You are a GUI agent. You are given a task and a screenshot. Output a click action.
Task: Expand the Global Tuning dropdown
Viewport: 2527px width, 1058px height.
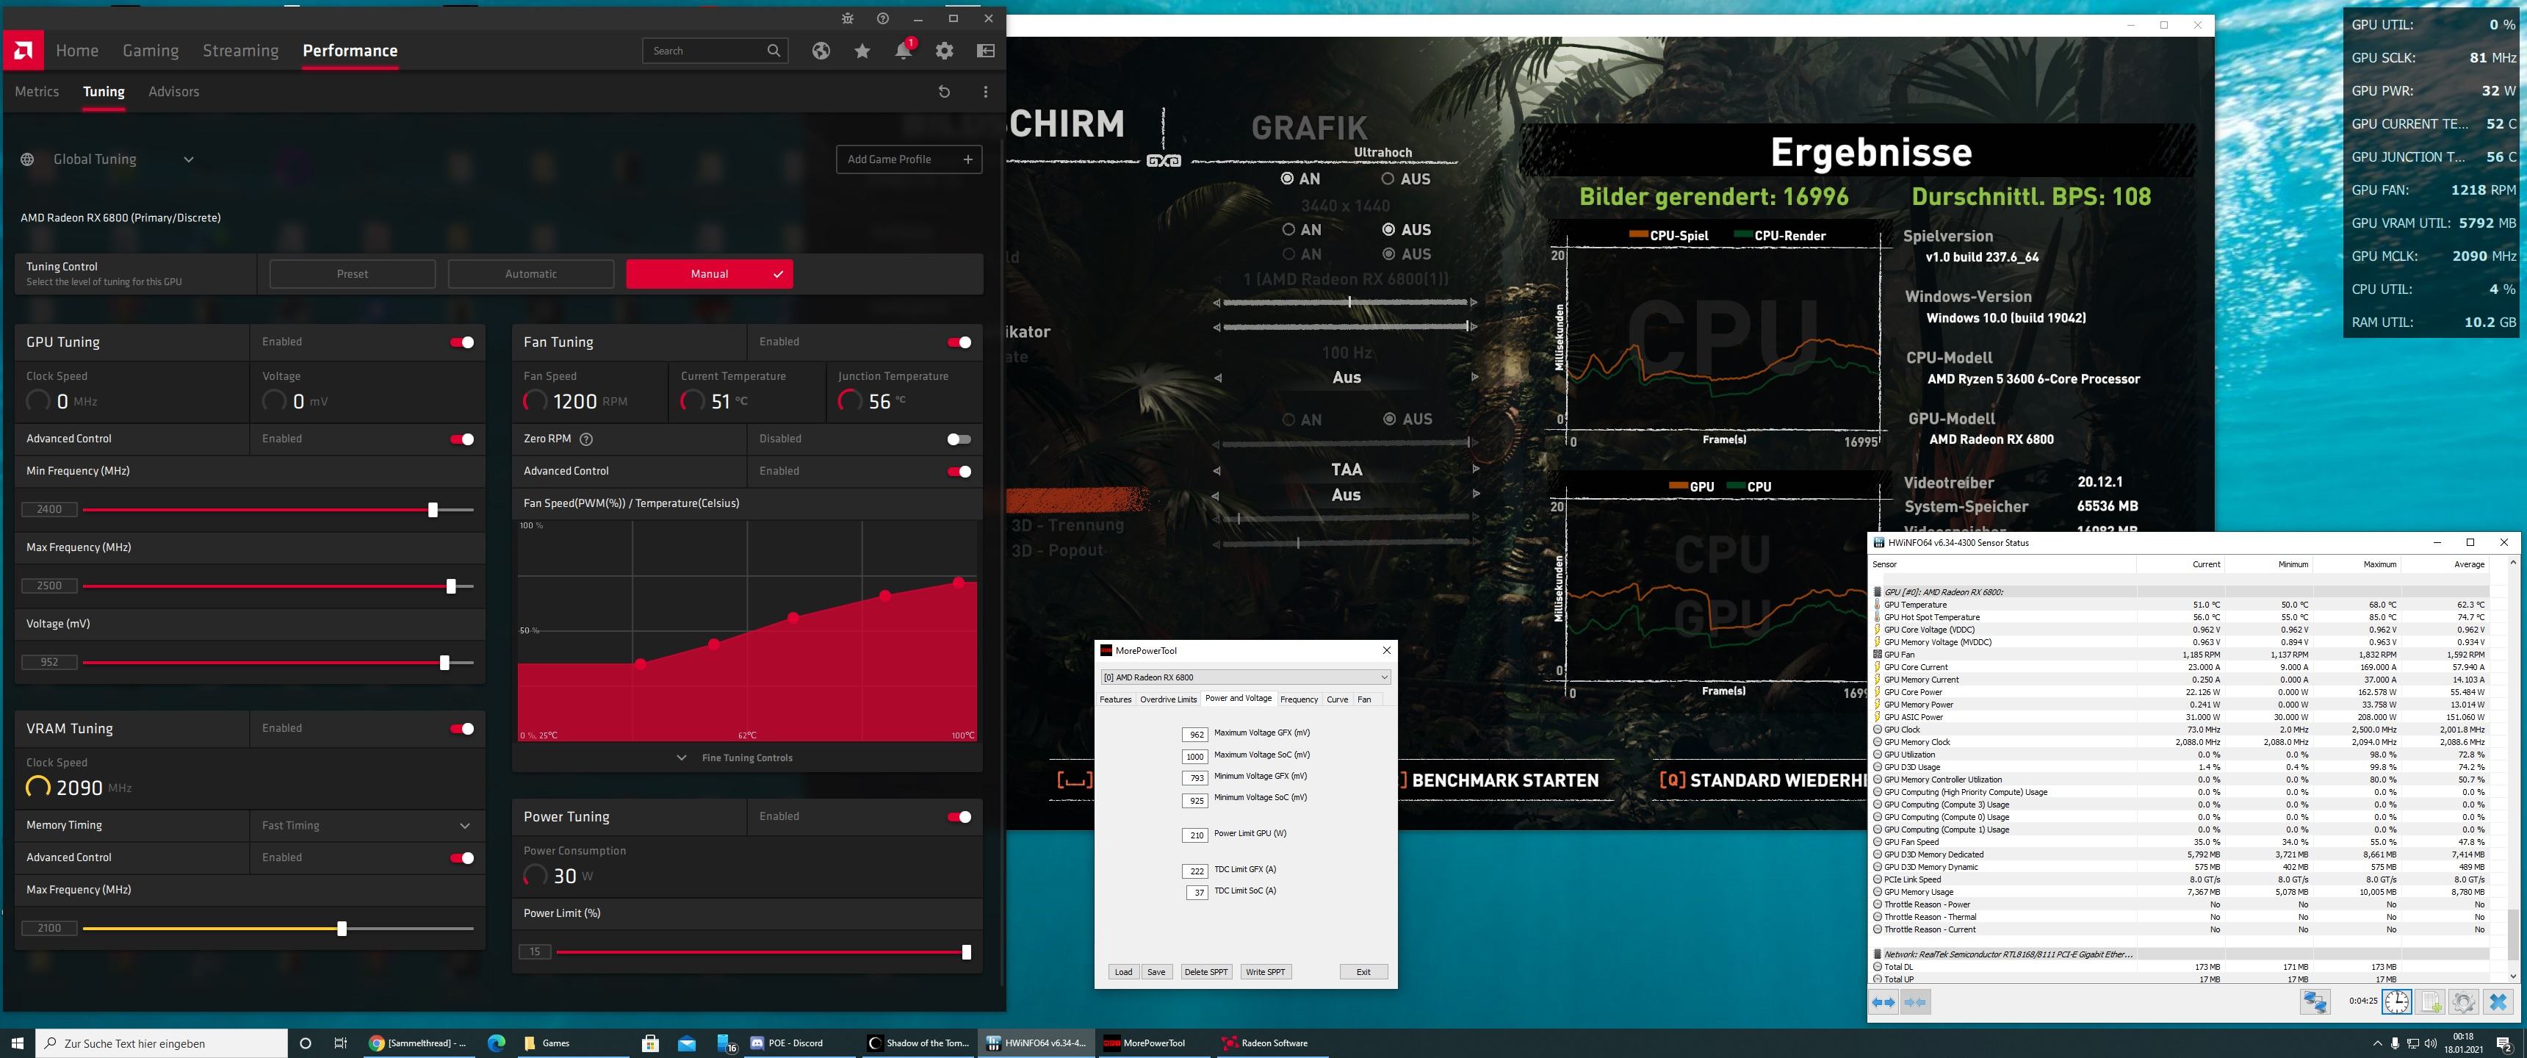point(188,159)
